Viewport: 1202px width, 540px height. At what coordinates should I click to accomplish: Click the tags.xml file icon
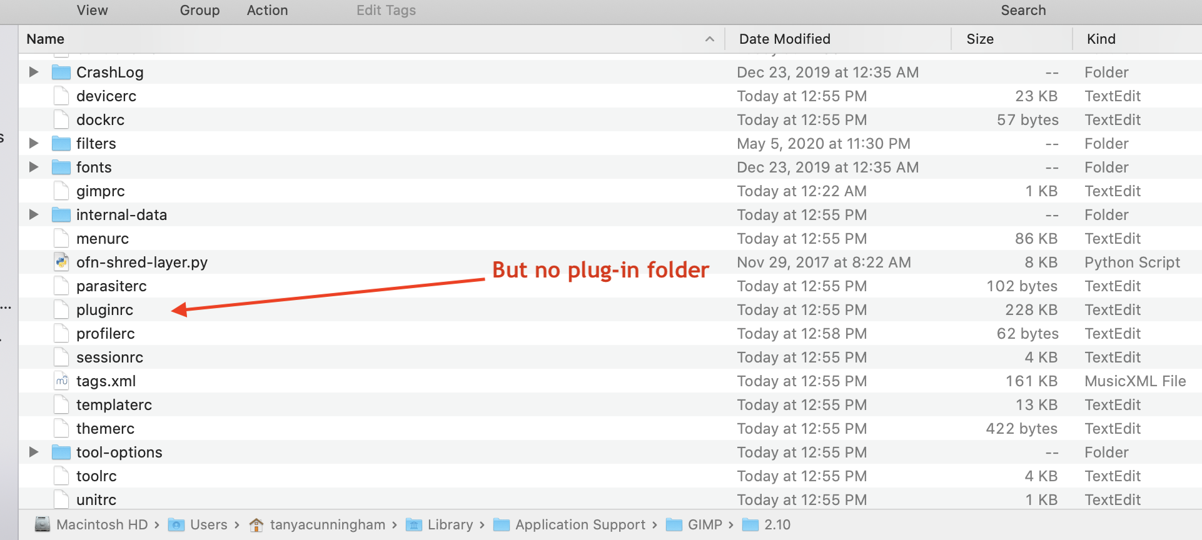pyautogui.click(x=61, y=381)
